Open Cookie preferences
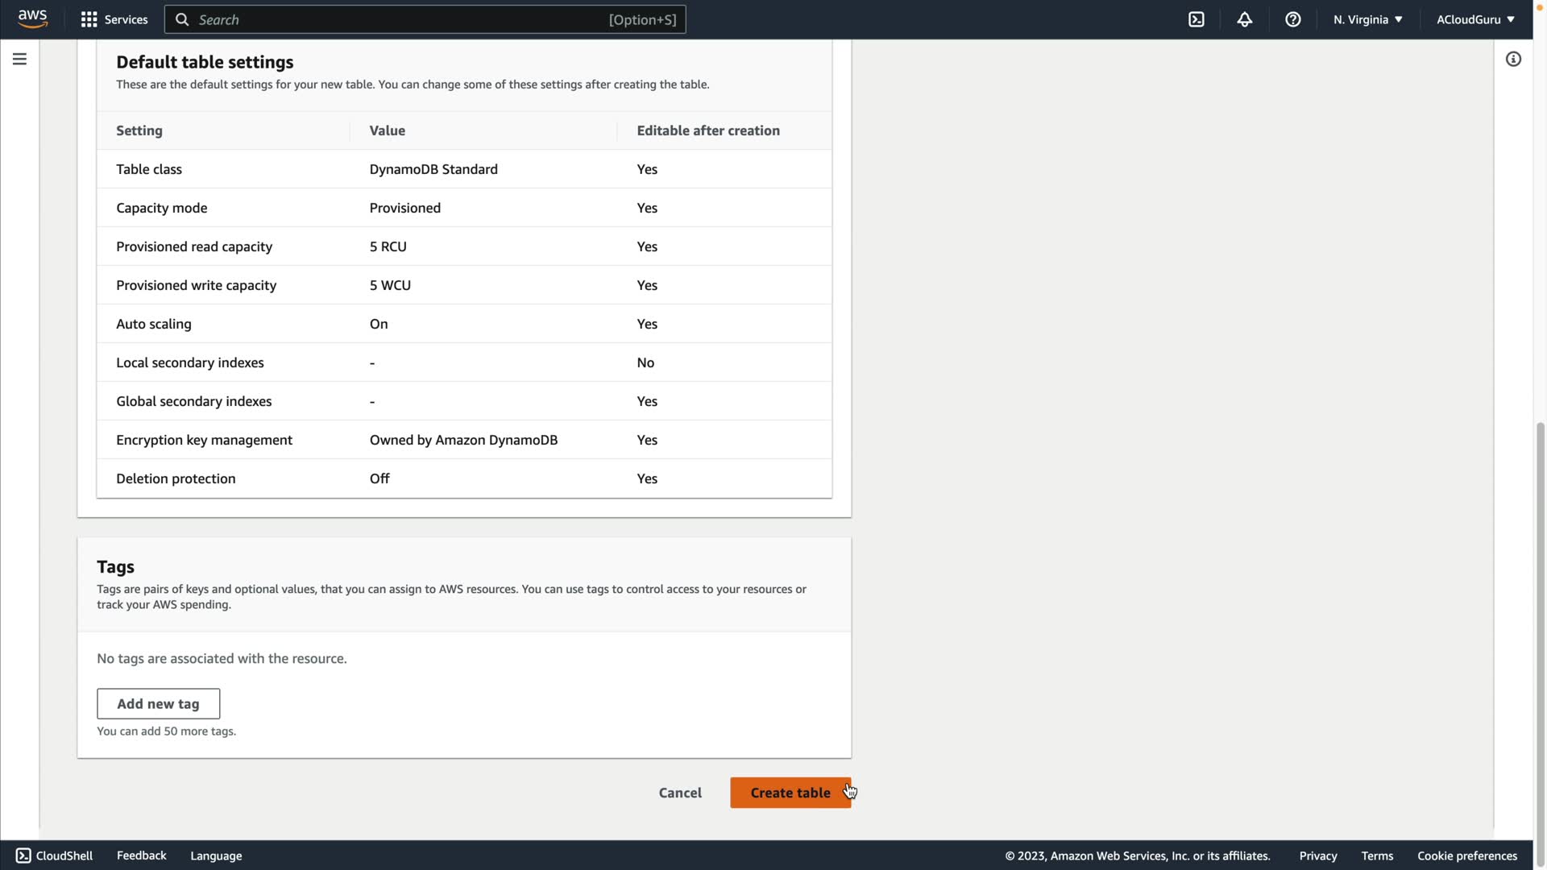Viewport: 1547px width, 870px height. 1466,855
